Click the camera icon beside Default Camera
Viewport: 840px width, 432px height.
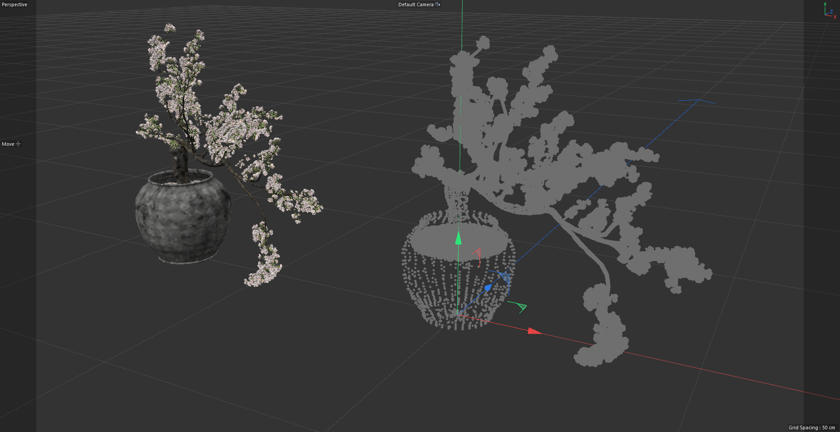click(438, 4)
